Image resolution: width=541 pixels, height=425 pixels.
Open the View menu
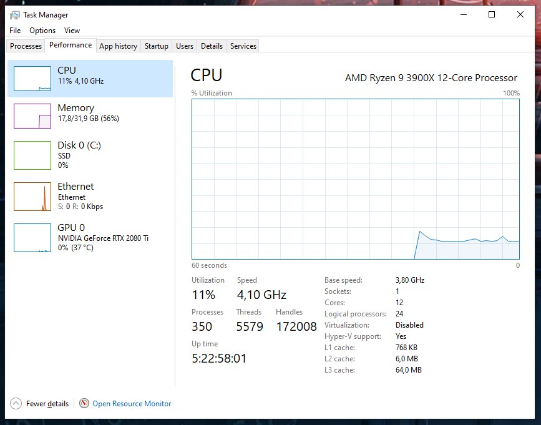(72, 31)
